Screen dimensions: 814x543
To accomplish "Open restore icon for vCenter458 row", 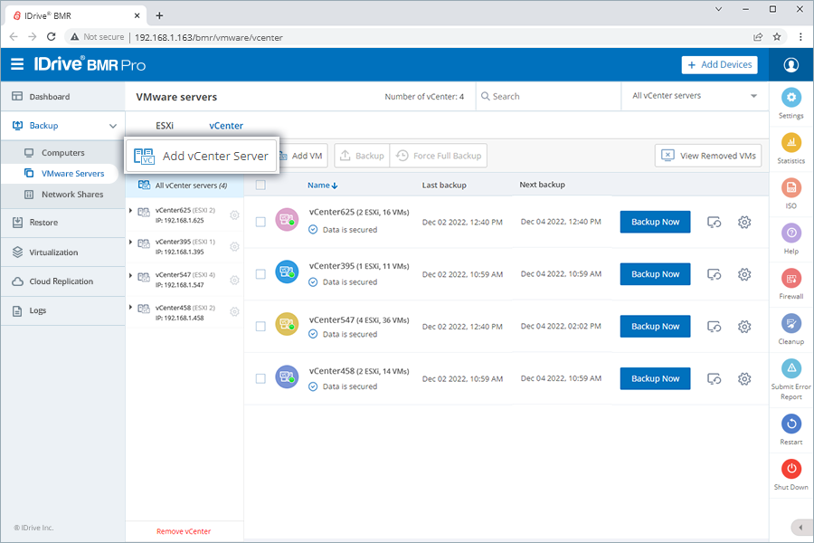I will click(715, 379).
